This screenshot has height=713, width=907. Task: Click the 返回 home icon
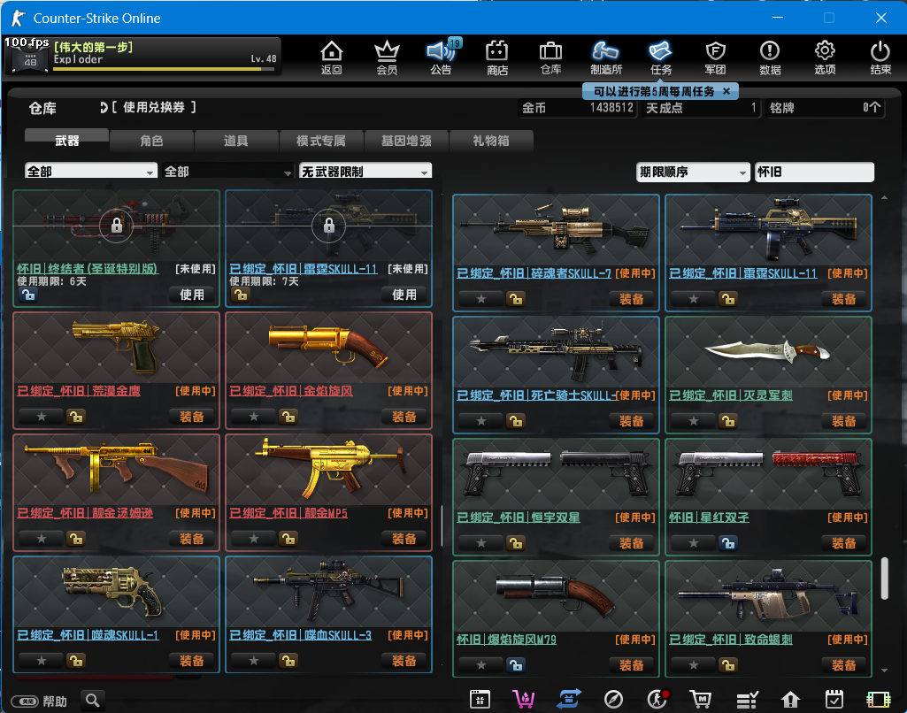[332, 57]
